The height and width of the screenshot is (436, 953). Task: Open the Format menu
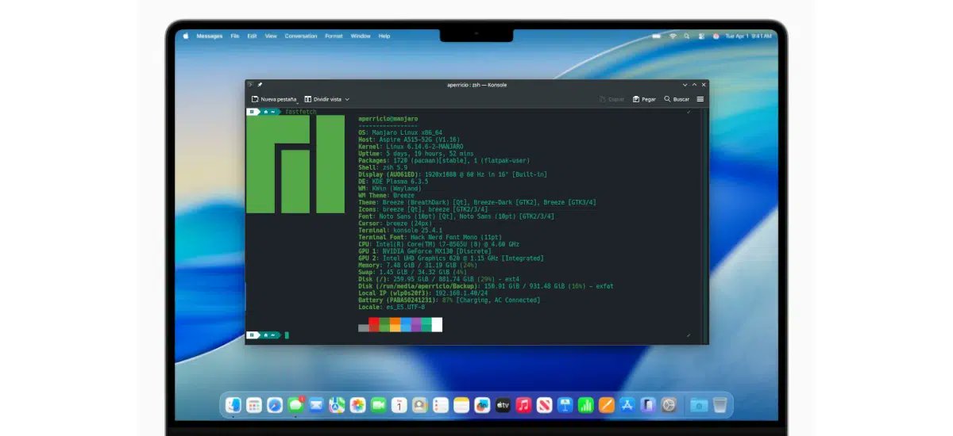334,36
